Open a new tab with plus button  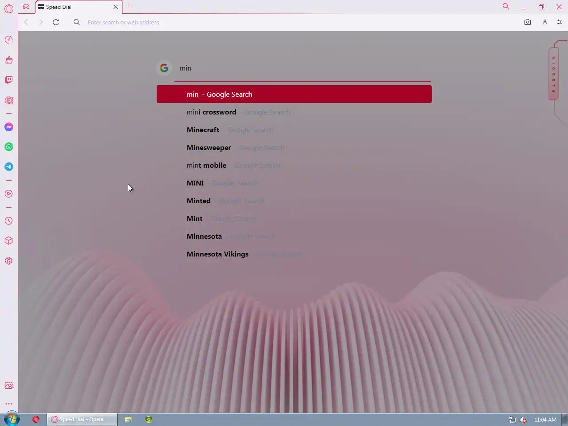[129, 6]
